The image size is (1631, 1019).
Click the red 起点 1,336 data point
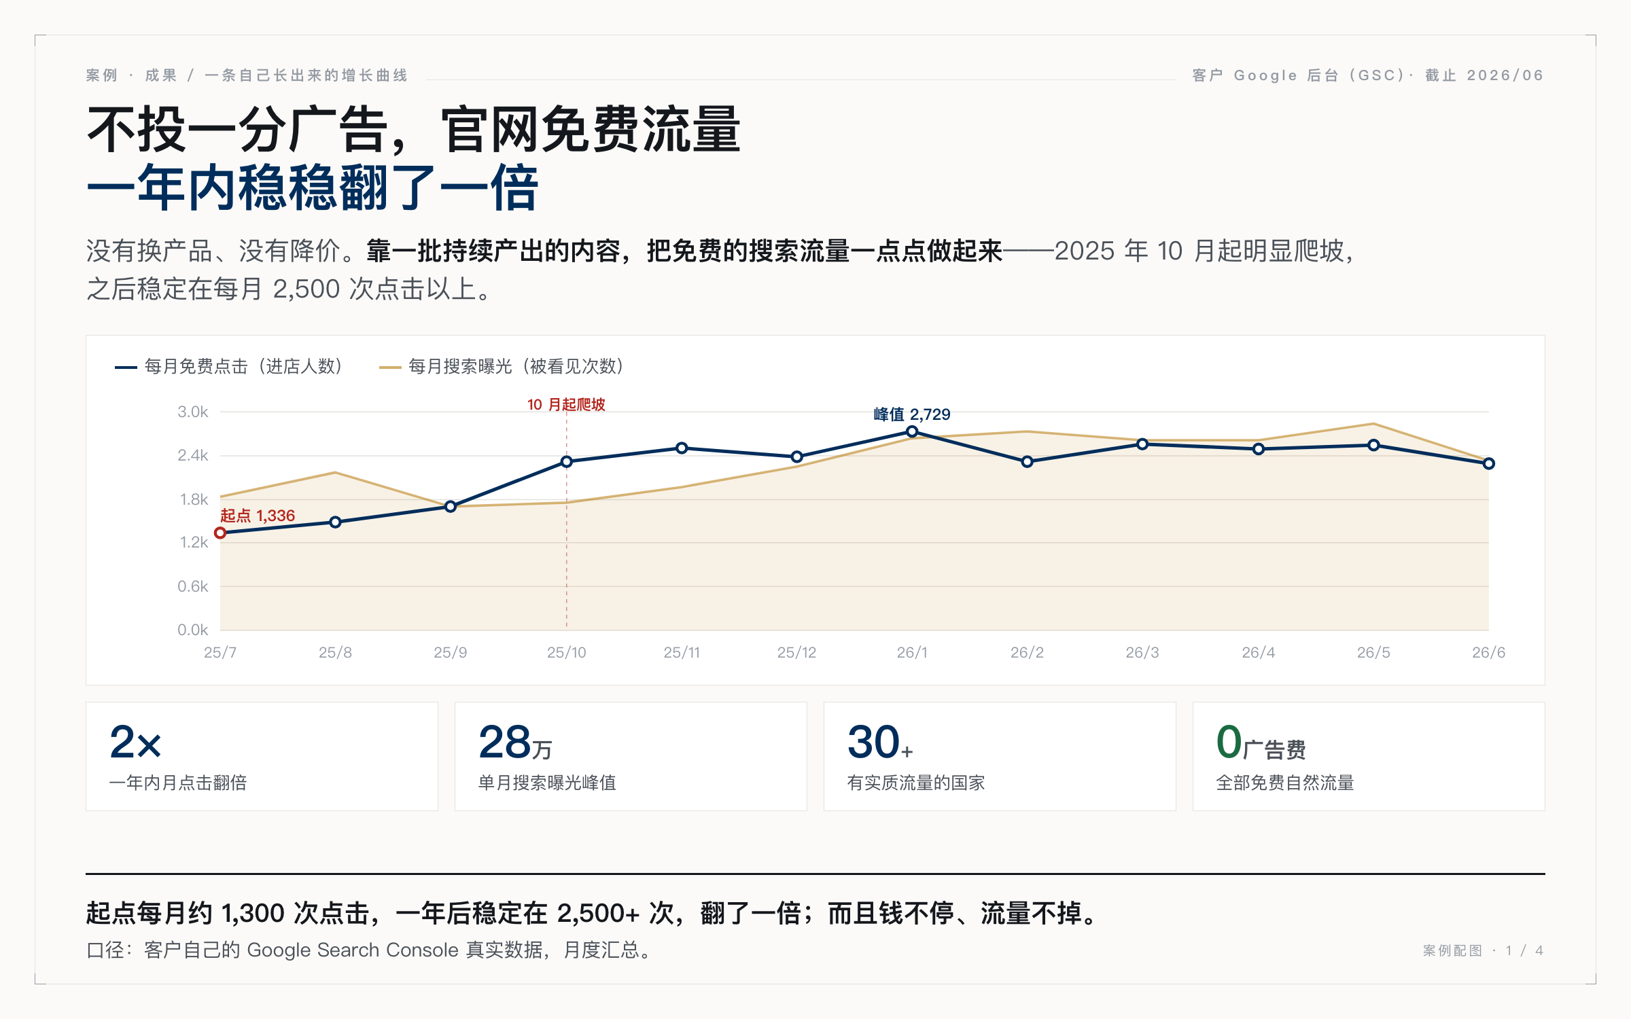(220, 533)
